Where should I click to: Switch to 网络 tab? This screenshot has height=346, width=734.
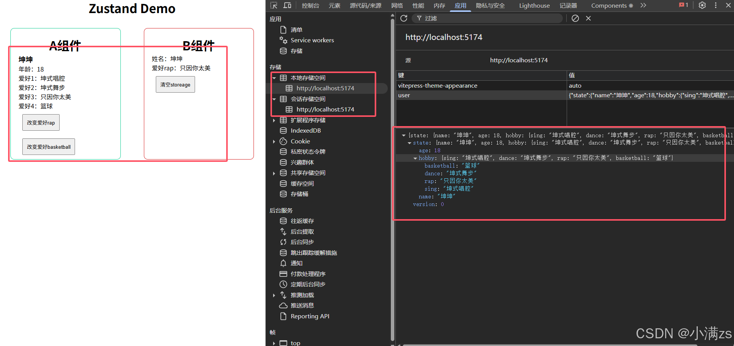pyautogui.click(x=397, y=5)
